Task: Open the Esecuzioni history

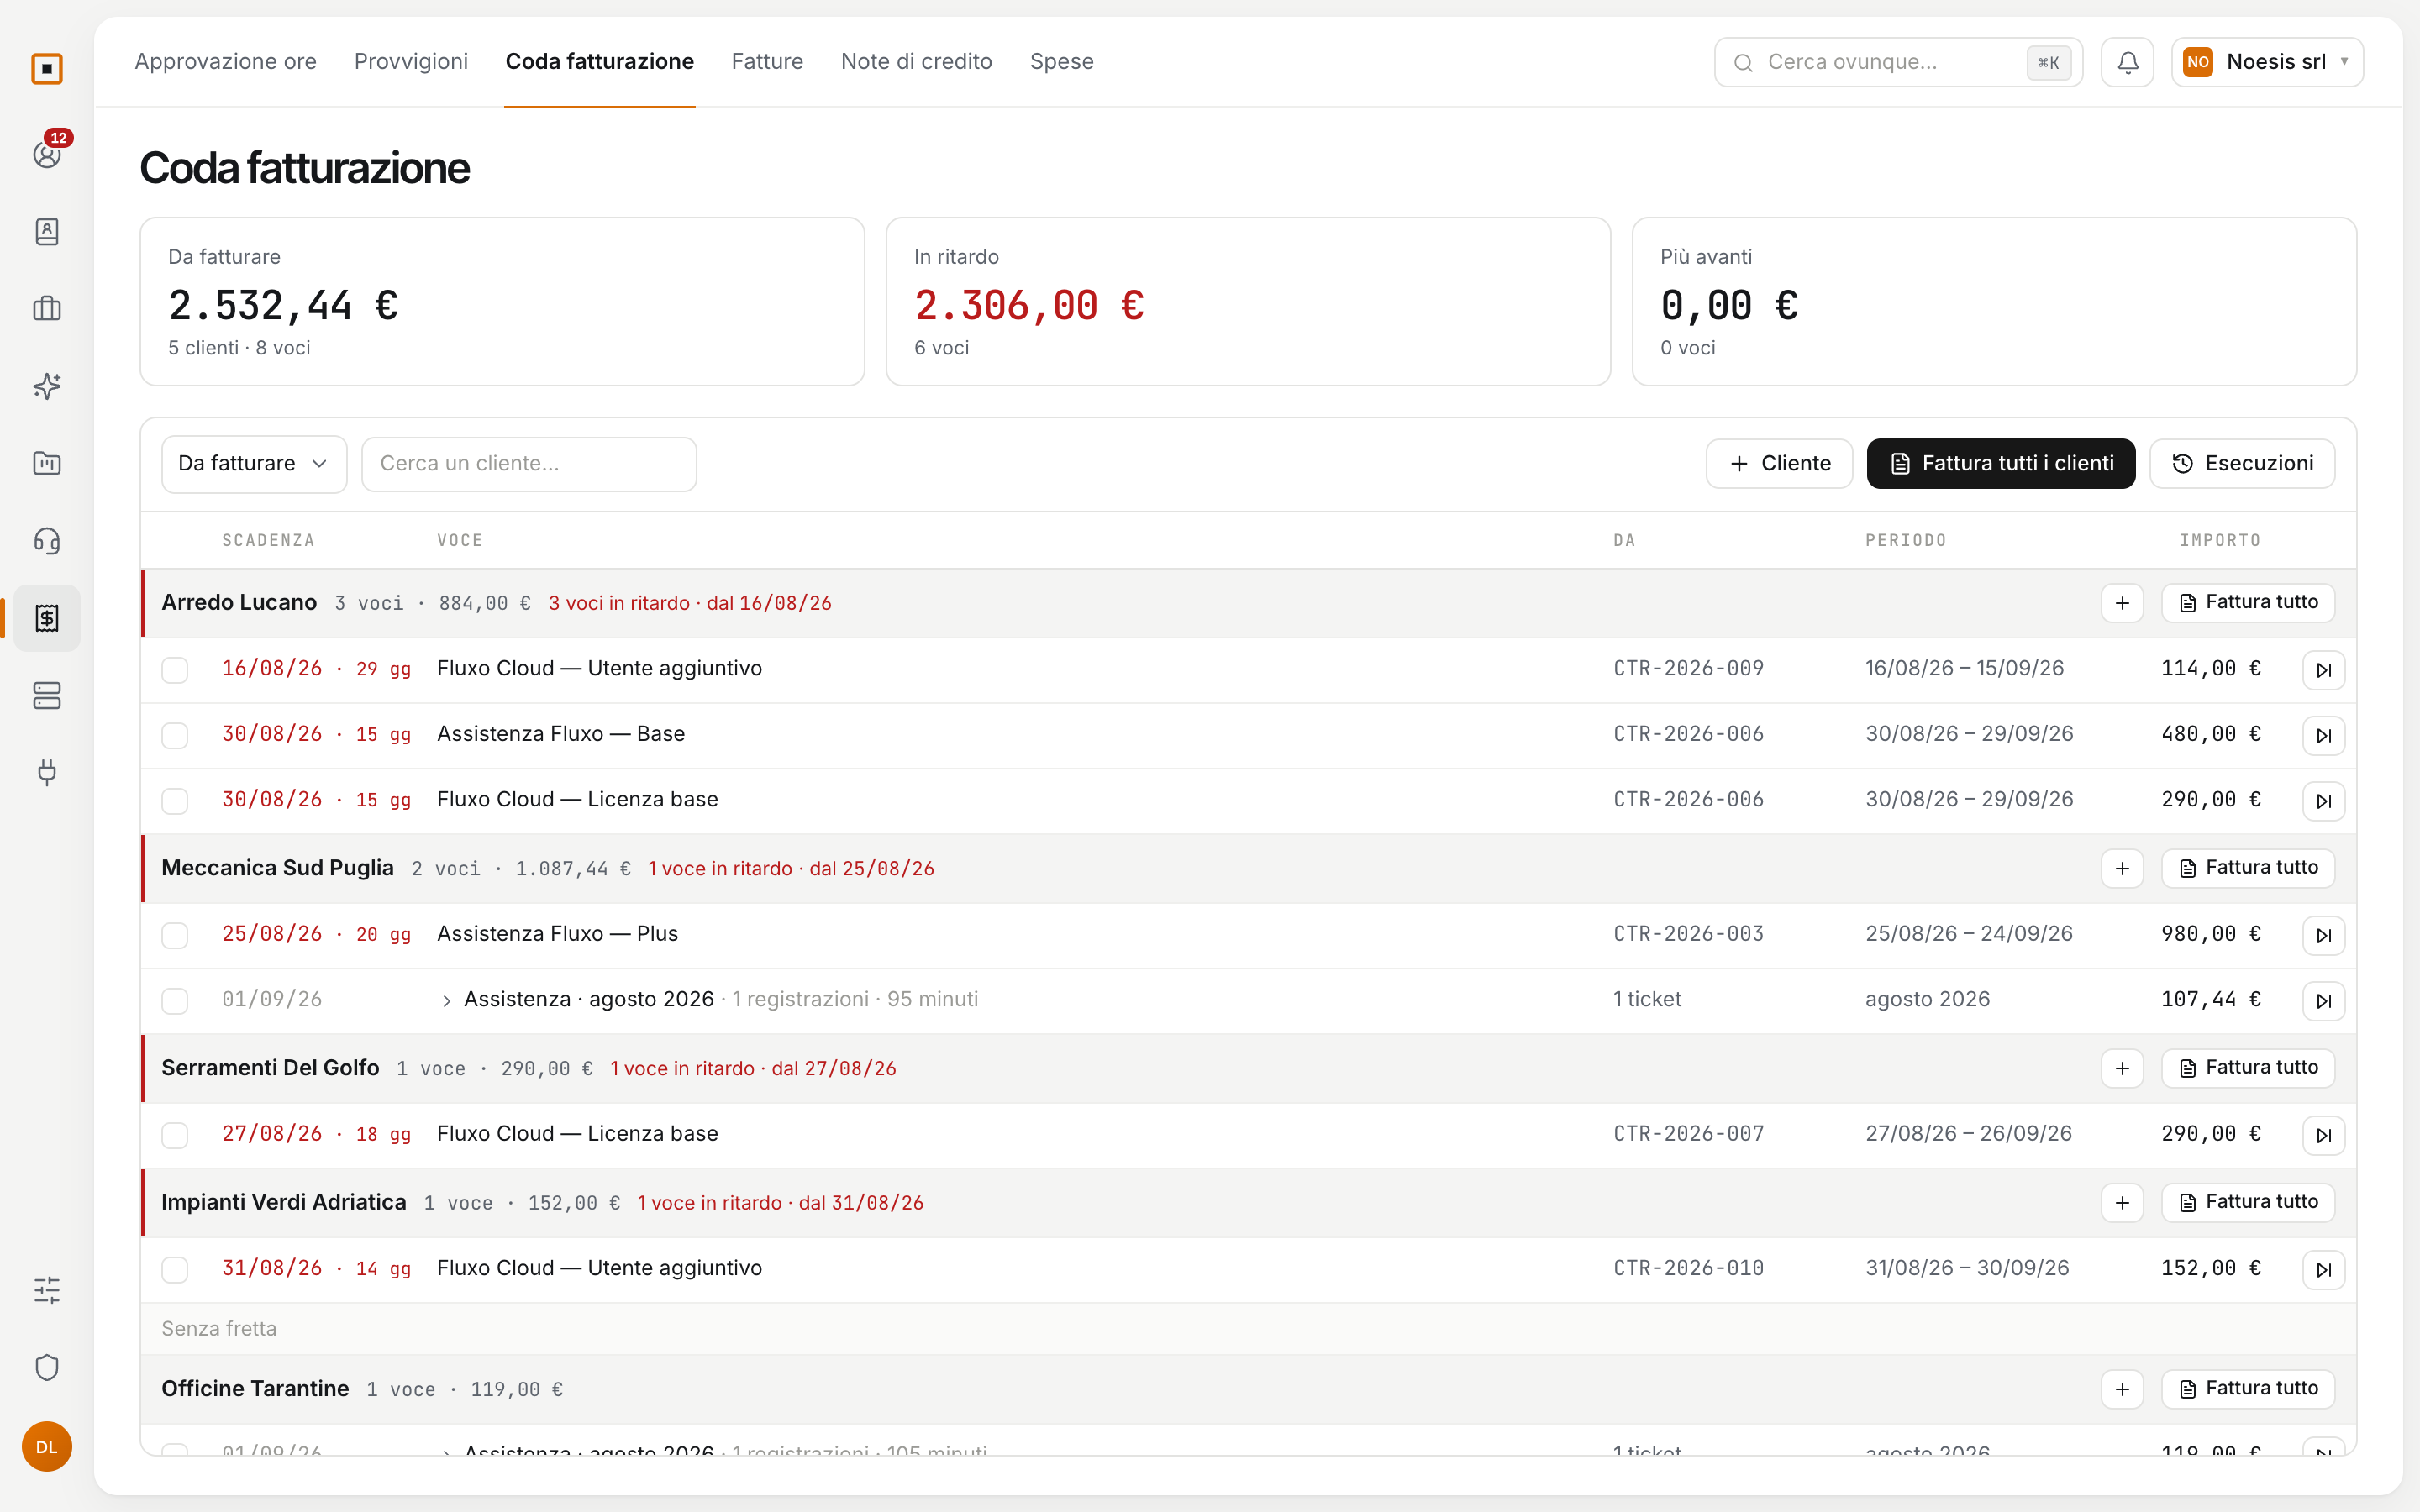Action: [2242, 464]
